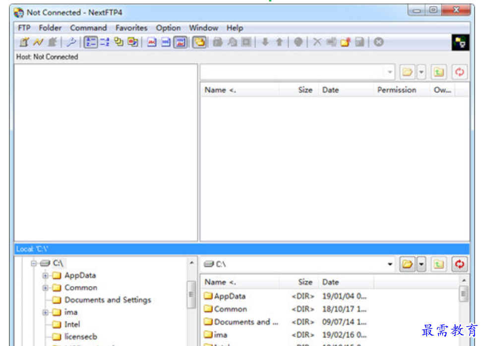Set ASCII transfer mode icon
Screen dimensions: 482x346
coord(152,42)
